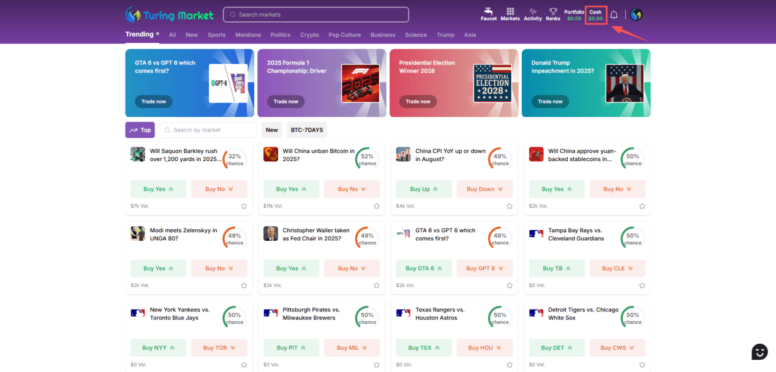
Task: Click the Search by market field
Action: [x=208, y=130]
